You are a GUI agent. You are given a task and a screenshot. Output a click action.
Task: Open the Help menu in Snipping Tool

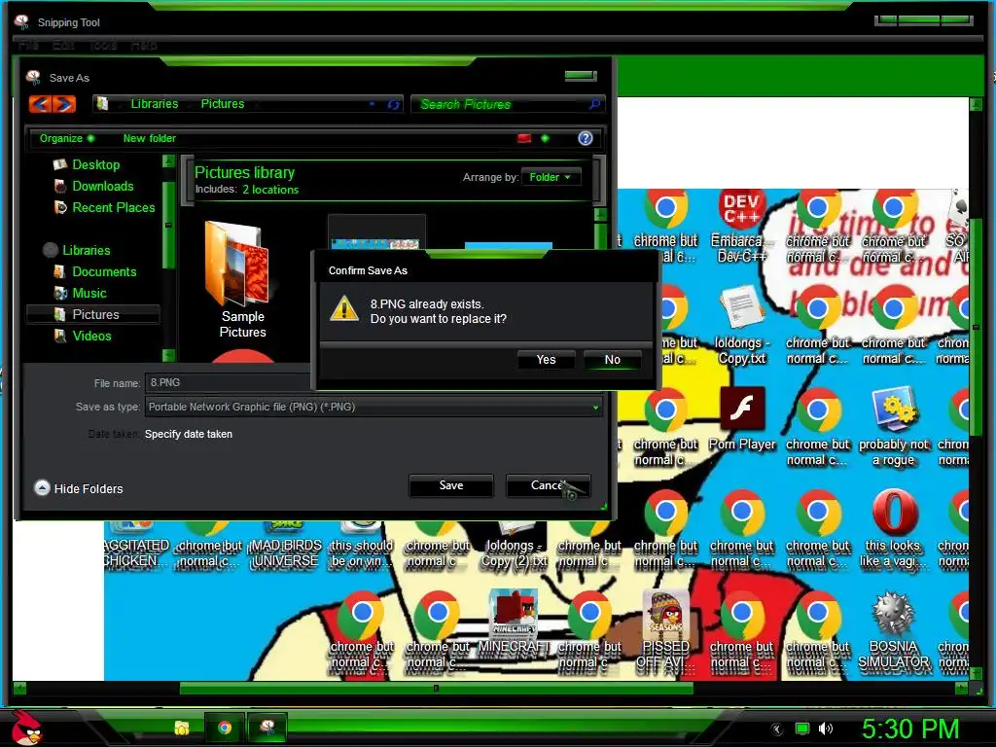click(x=144, y=45)
